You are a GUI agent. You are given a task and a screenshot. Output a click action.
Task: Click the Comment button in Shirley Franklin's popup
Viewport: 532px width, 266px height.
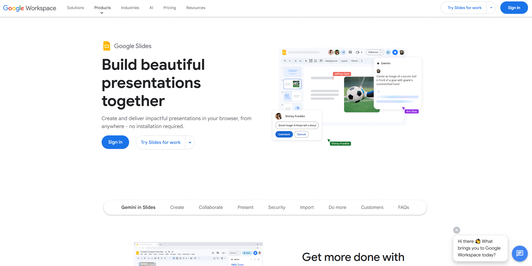click(x=284, y=134)
